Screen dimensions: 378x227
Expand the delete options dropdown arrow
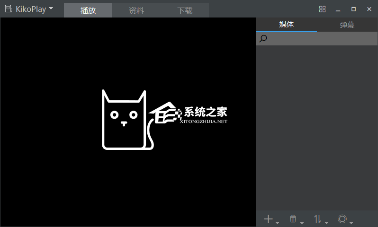[x=302, y=223]
